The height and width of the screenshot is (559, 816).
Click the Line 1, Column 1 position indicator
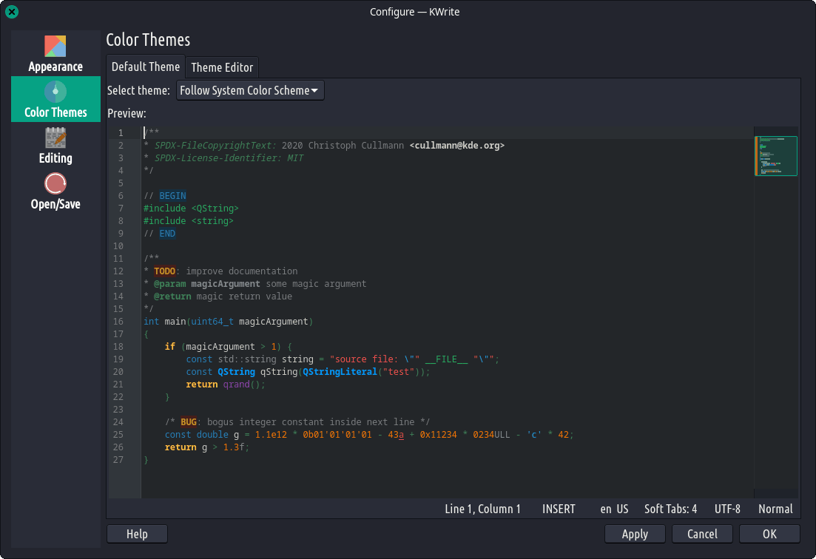(x=482, y=509)
